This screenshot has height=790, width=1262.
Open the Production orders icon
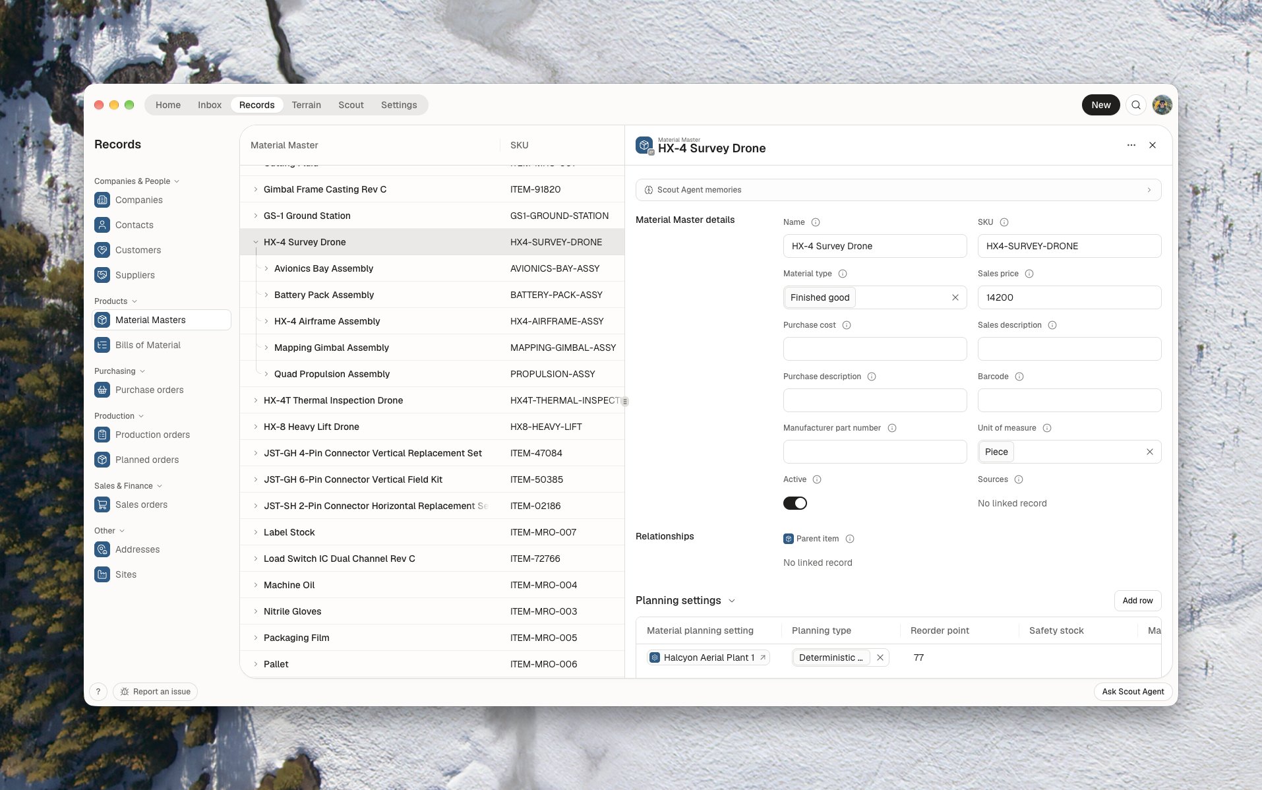pos(102,435)
